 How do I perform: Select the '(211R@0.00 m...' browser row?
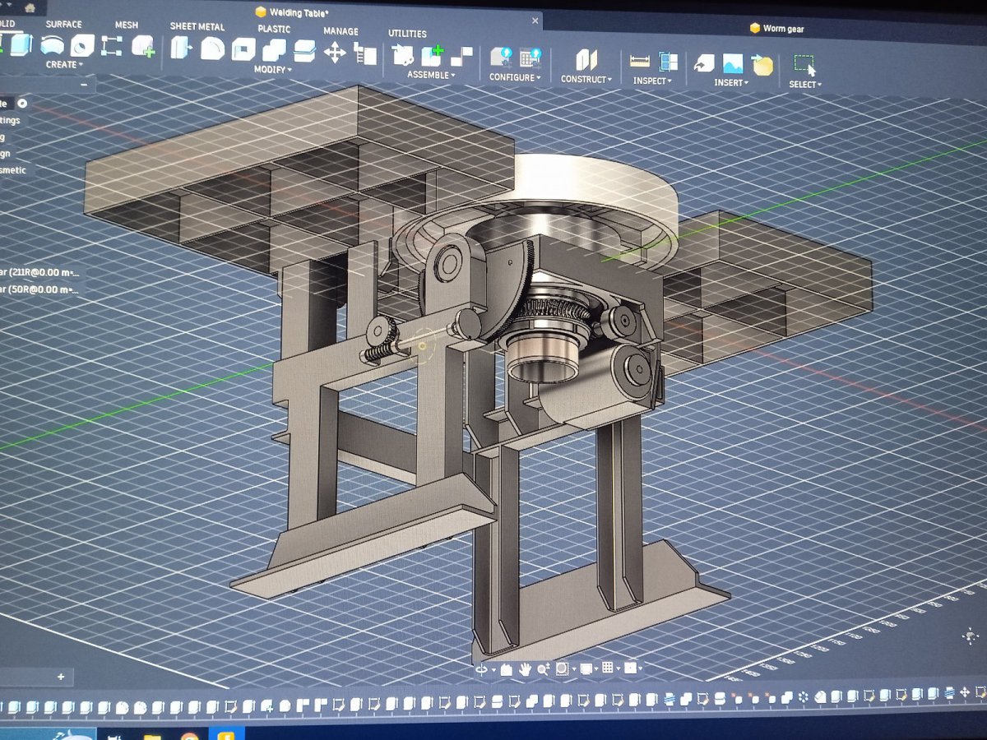pos(39,272)
